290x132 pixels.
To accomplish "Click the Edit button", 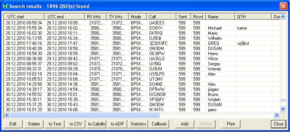I will [x=13, y=124].
